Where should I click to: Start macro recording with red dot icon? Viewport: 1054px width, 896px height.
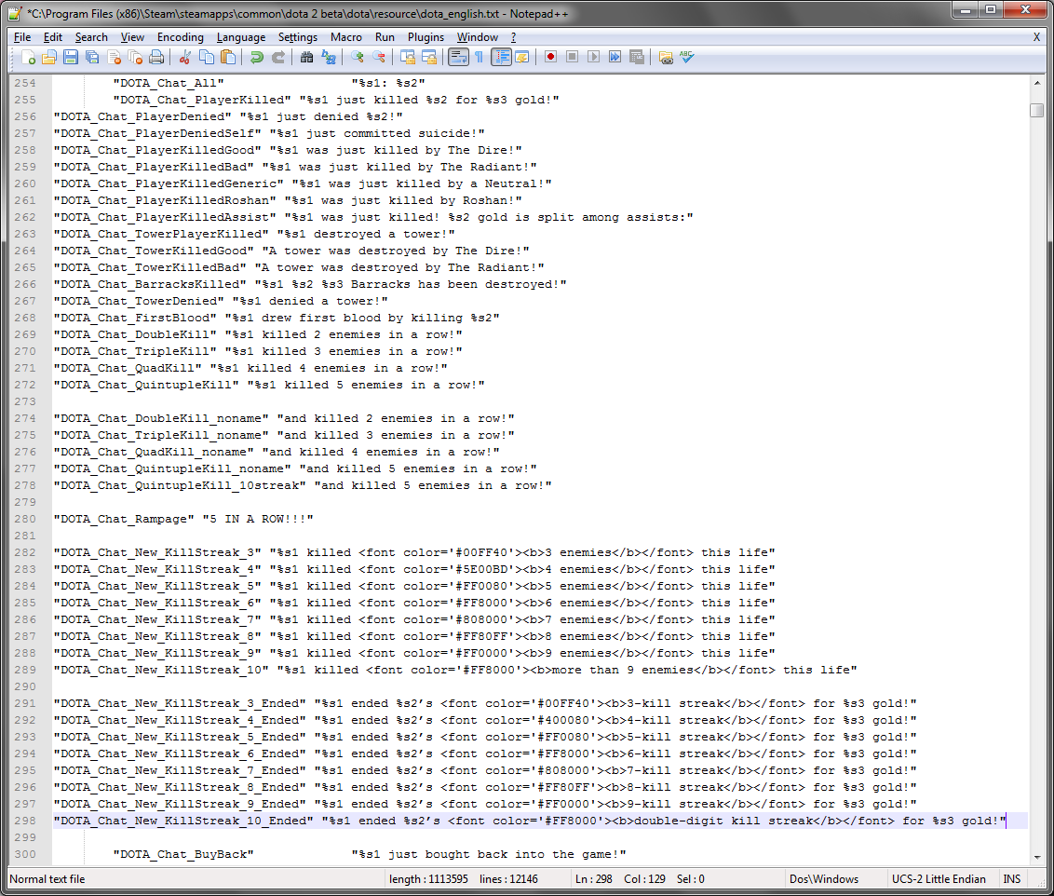point(550,58)
